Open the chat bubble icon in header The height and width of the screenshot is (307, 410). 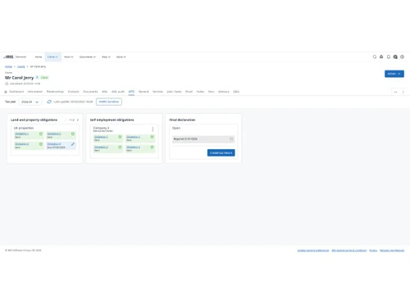(395, 56)
